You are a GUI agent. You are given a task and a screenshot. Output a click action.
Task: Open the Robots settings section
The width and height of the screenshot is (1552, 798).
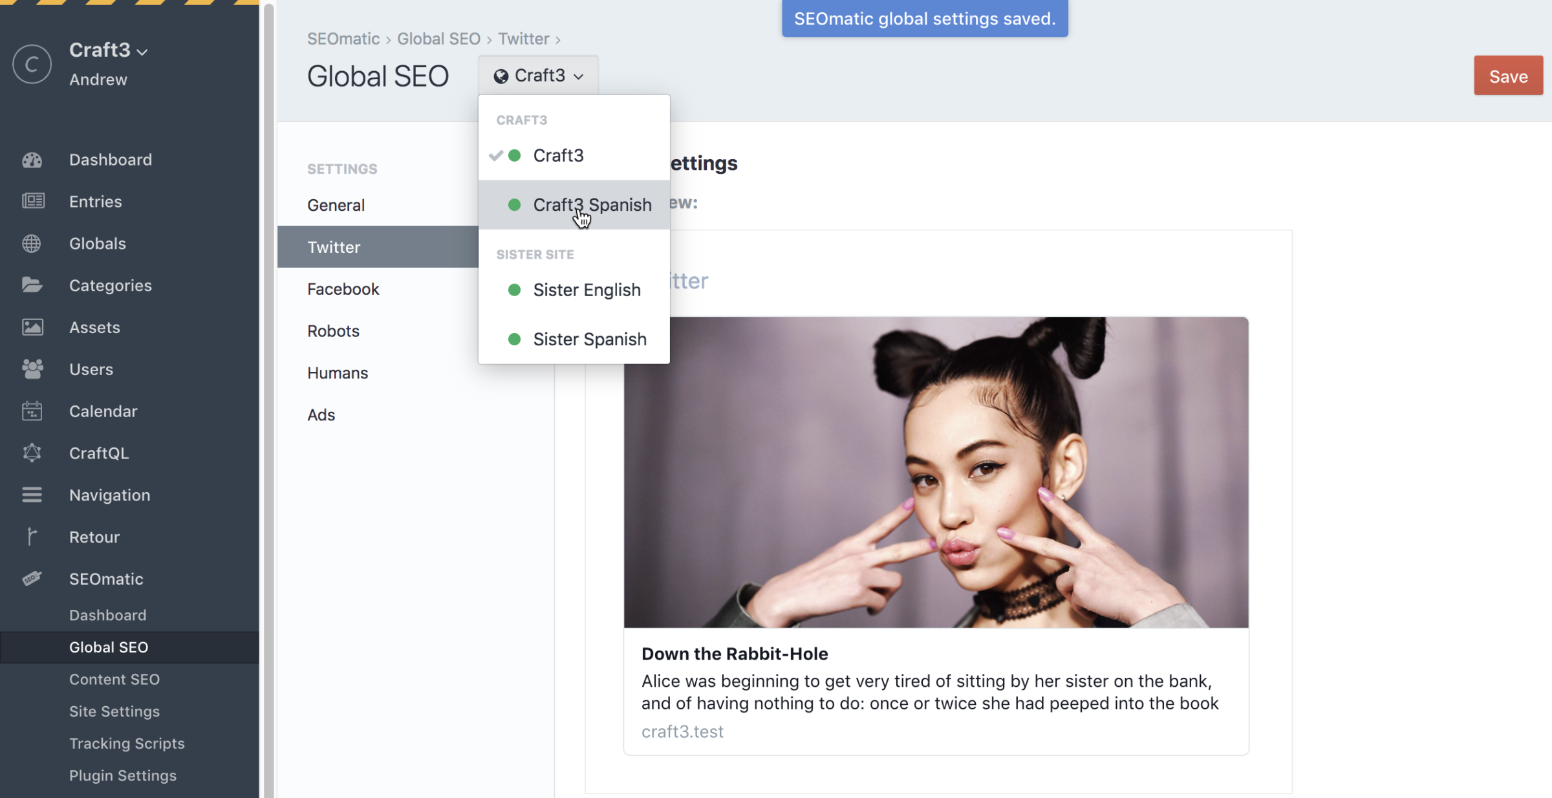click(x=334, y=330)
